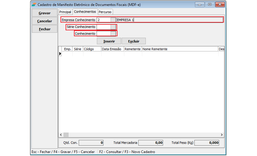
Task: Click Inserir to add the conhecimento
Action: pos(109,41)
